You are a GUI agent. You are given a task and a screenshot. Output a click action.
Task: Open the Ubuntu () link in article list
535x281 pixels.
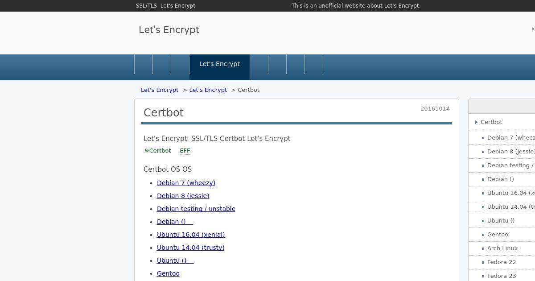(x=175, y=260)
